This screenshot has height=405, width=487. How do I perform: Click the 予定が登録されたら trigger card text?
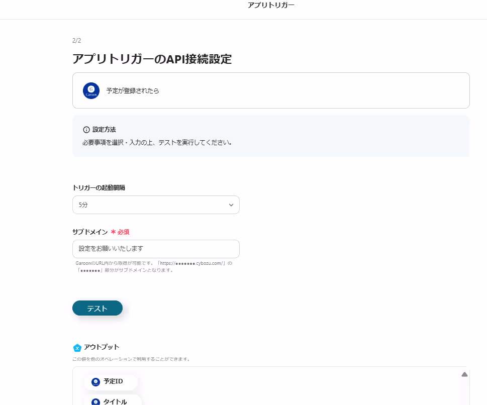coord(133,90)
